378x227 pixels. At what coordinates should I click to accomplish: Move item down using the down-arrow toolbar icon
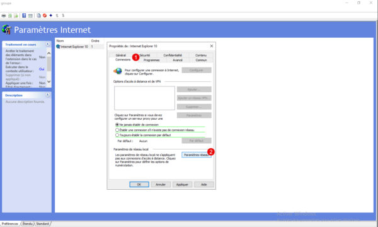pyautogui.click(x=63, y=15)
